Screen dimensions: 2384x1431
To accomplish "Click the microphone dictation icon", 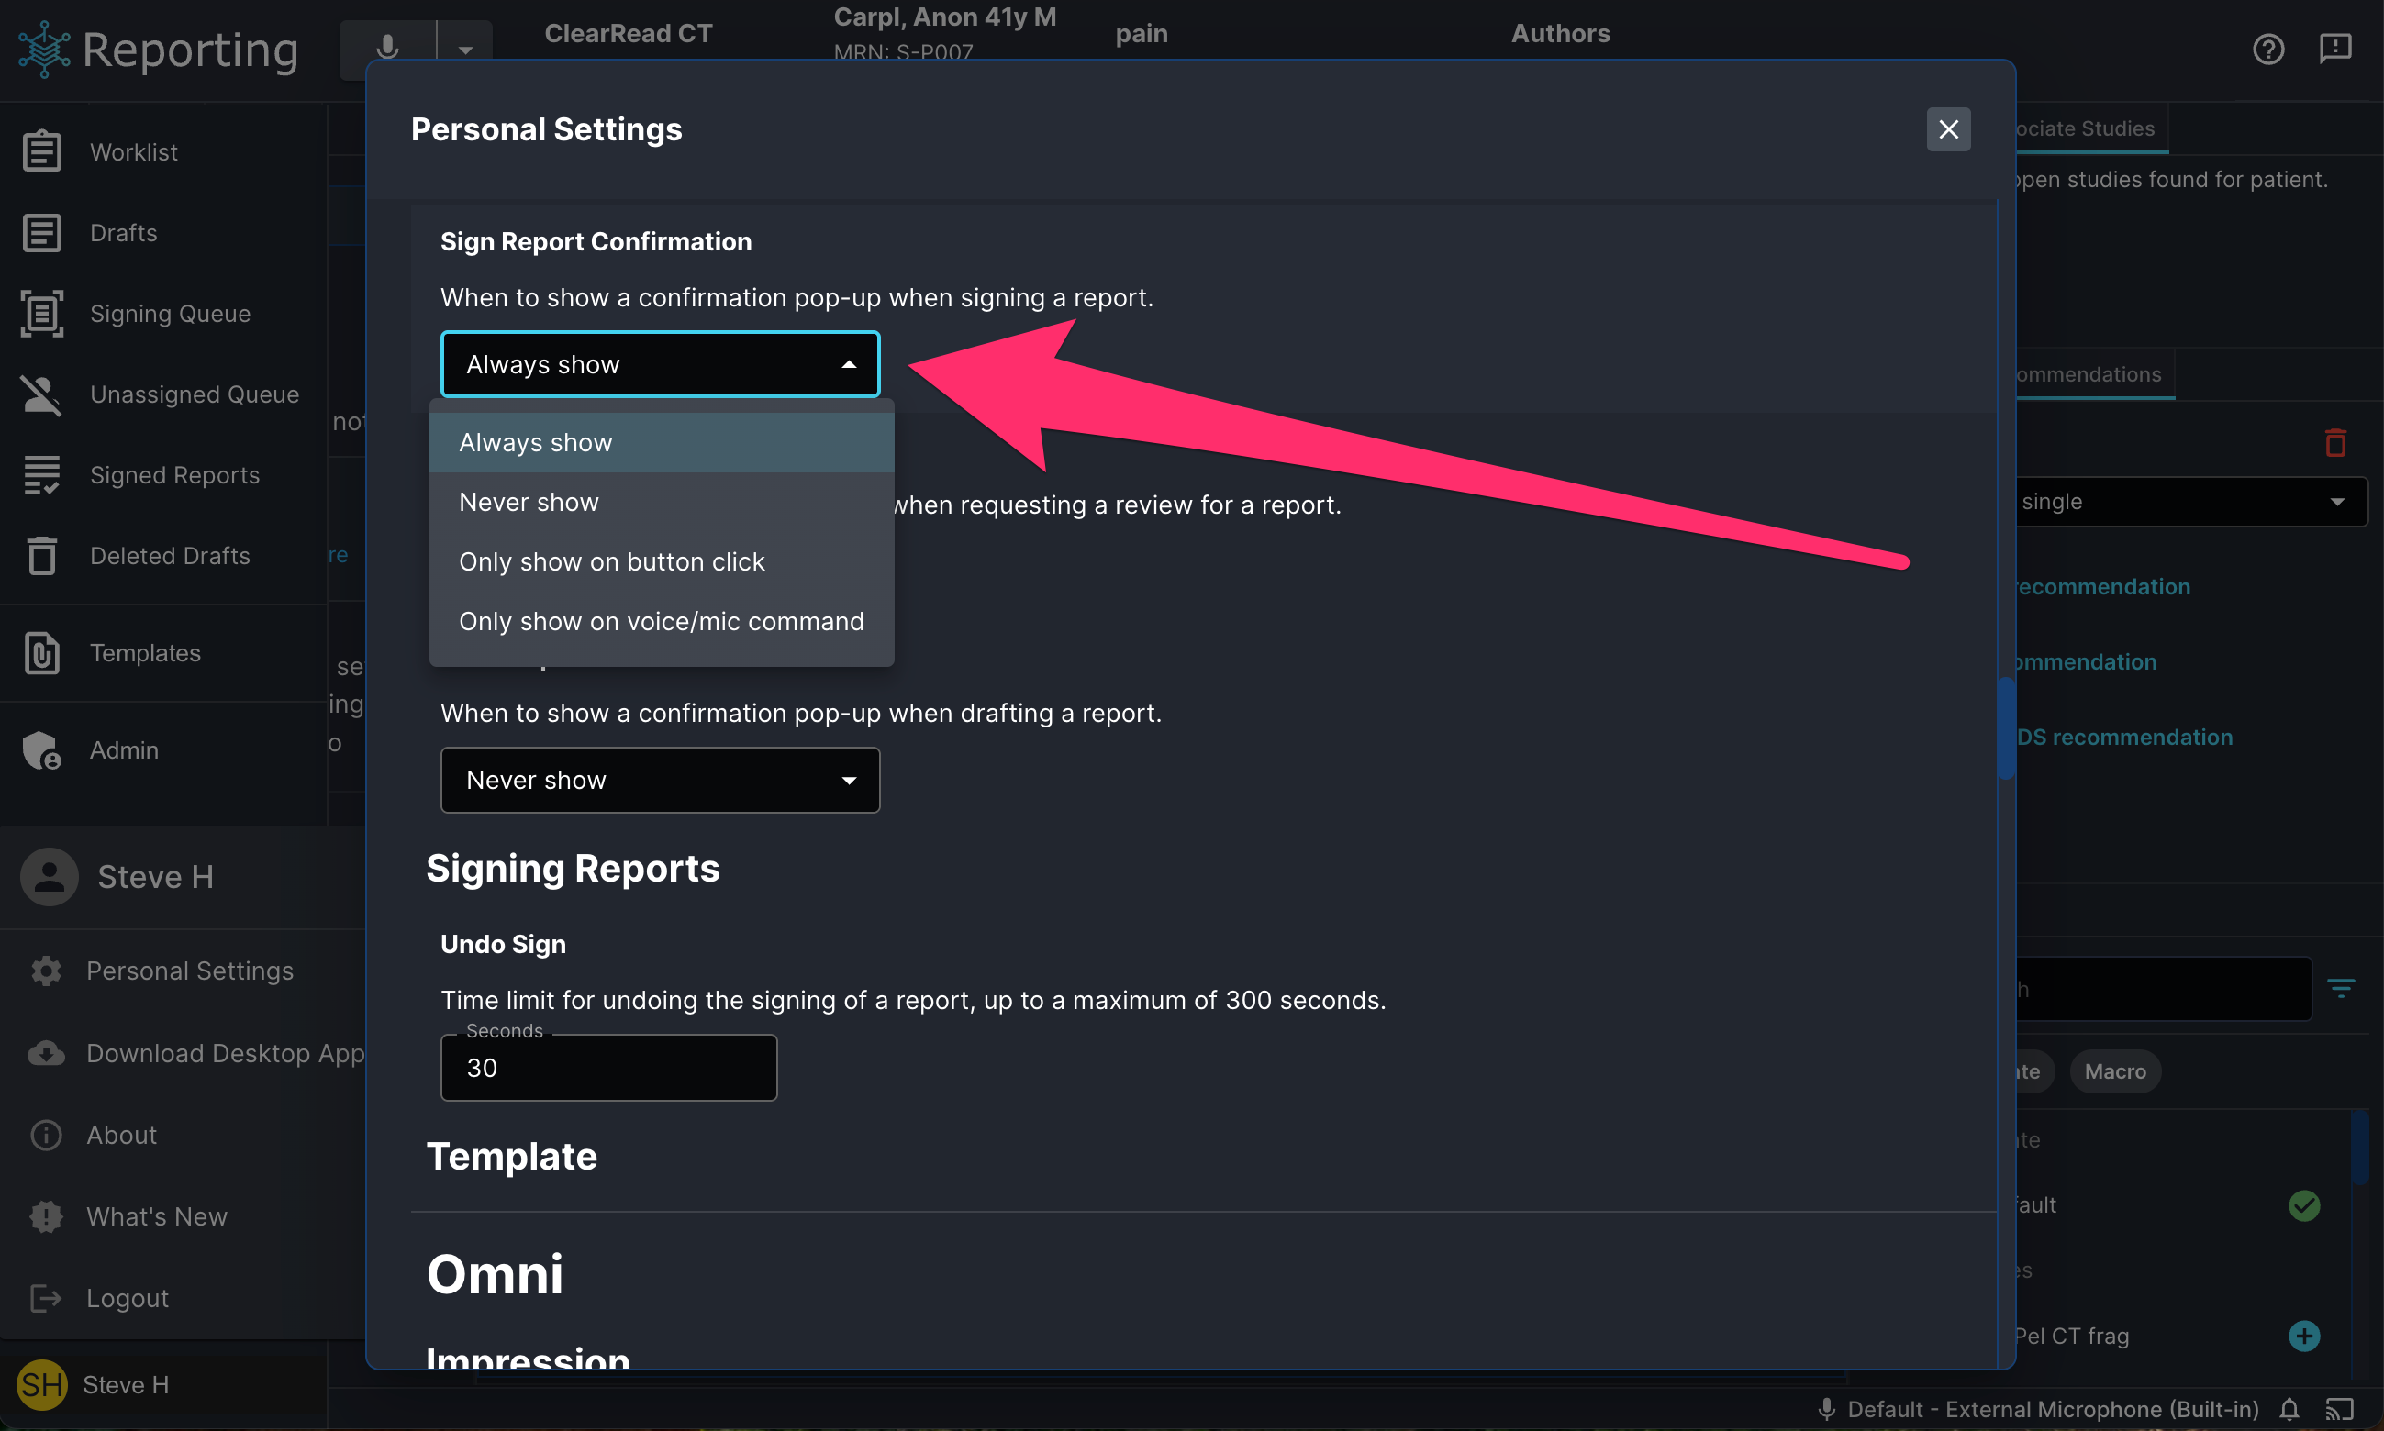I will tap(387, 48).
